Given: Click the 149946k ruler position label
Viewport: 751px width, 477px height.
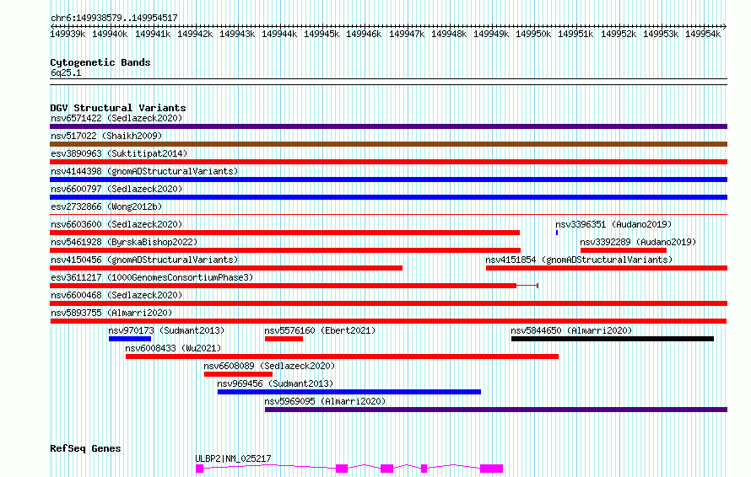Looking at the screenshot, I should click(364, 34).
